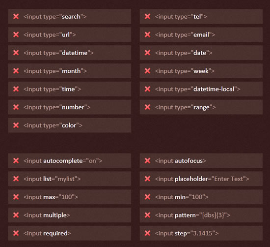Image resolution: width=270 pixels, height=247 pixels.
Task: Select the input type="email" row
Action: [201, 35]
